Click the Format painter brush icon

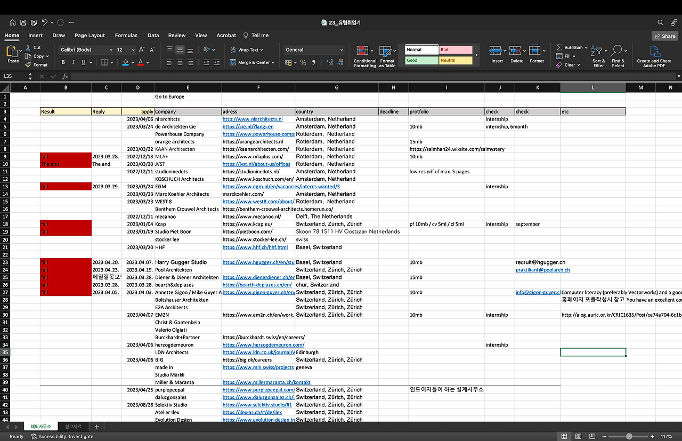pos(28,65)
